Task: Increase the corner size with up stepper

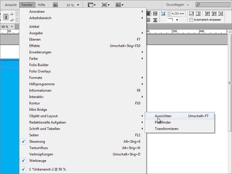Action: [x=169, y=12]
